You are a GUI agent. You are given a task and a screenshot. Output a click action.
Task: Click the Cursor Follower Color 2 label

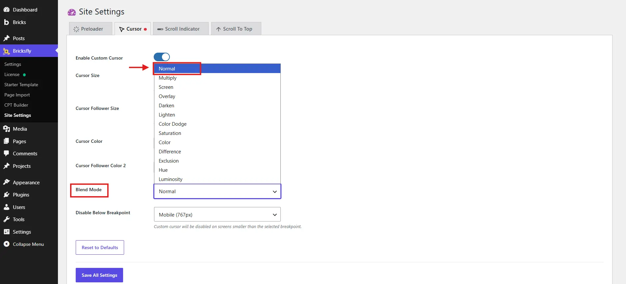coord(101,166)
